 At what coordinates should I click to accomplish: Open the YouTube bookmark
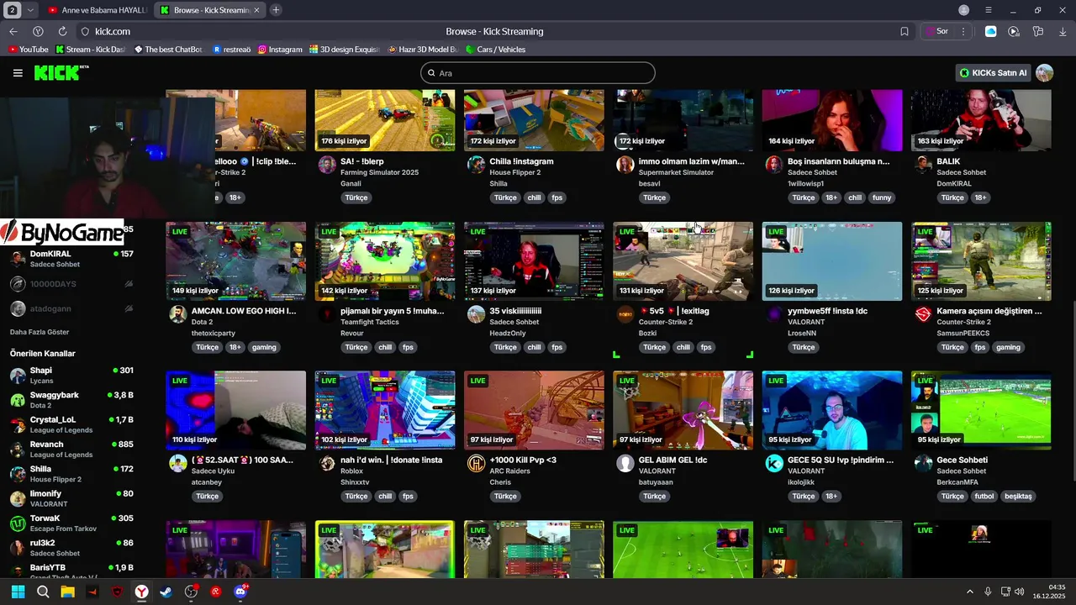29,50
